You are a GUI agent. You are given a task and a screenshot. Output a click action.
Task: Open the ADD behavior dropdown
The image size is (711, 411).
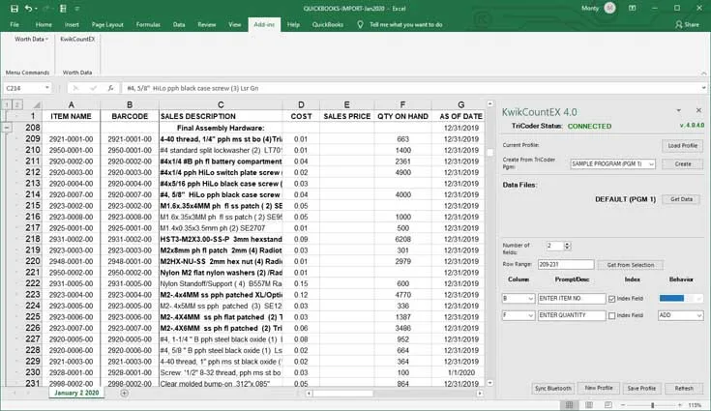[680, 315]
